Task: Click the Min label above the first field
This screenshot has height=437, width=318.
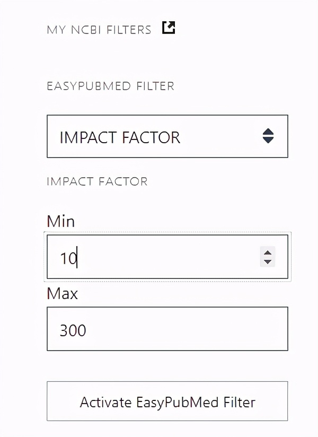Action: point(60,221)
